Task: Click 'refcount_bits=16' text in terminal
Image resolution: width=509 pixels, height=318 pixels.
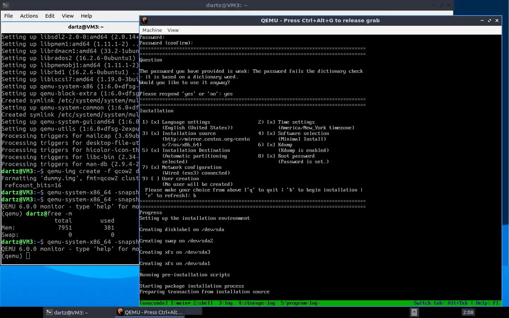Action: coord(33,185)
